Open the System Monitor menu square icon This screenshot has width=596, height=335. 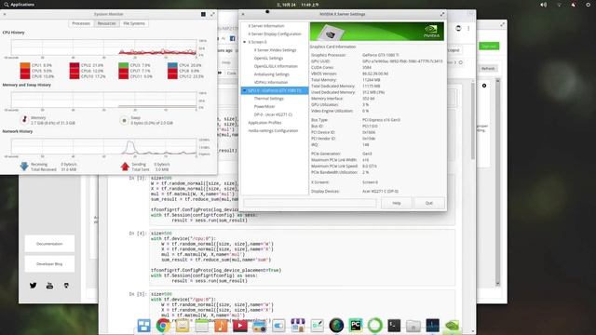click(203, 14)
